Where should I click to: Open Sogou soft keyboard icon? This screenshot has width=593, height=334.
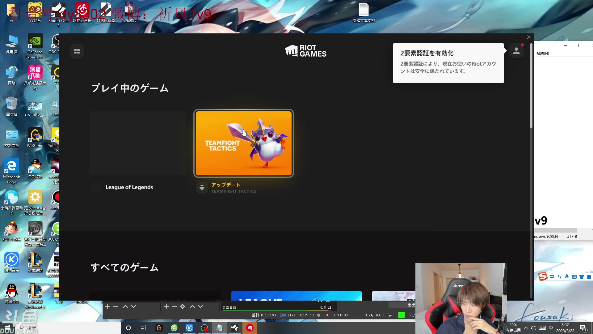[574, 277]
